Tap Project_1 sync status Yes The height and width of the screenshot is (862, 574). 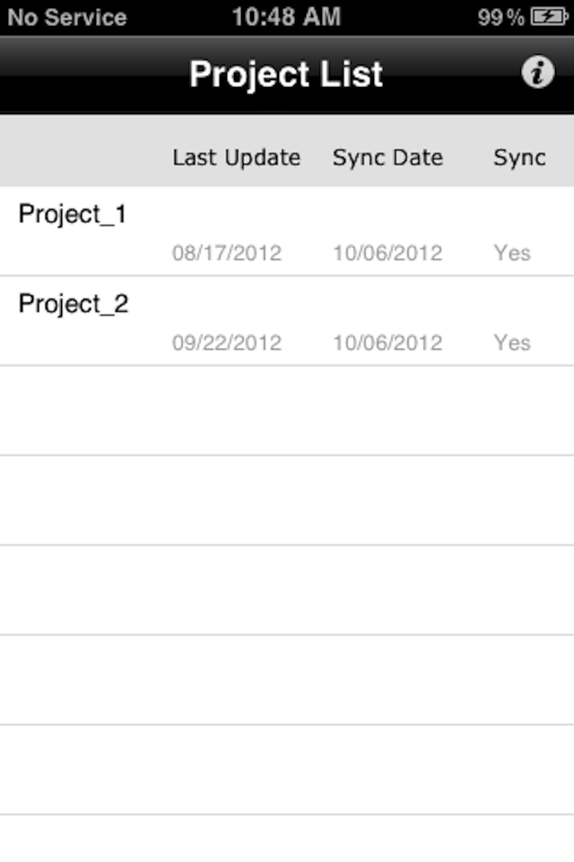pyautogui.click(x=512, y=253)
